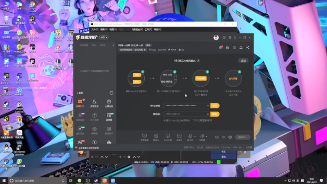
Task: Click the shirt skin icon in the title bar
Action: coord(230,38)
